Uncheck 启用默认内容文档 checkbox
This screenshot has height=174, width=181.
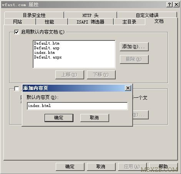coord(17,32)
